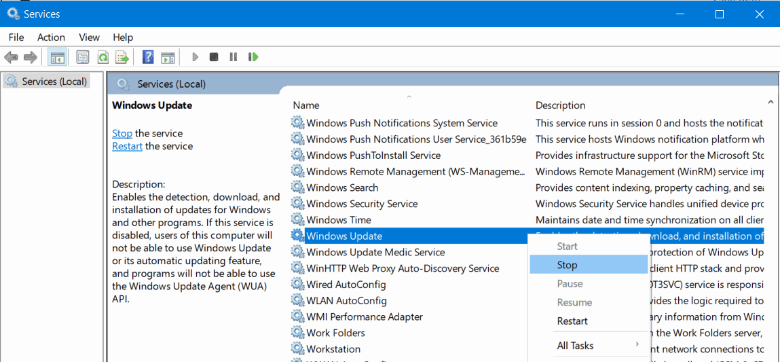780x362 pixels.
Task: Click Windows Time description about date synchronization
Action: click(650, 219)
